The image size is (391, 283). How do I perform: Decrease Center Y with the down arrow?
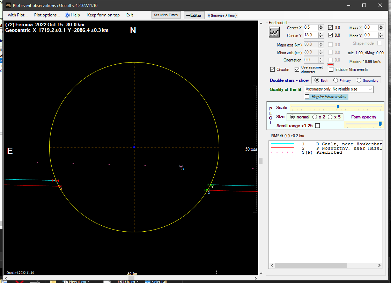pyautogui.click(x=321, y=37)
